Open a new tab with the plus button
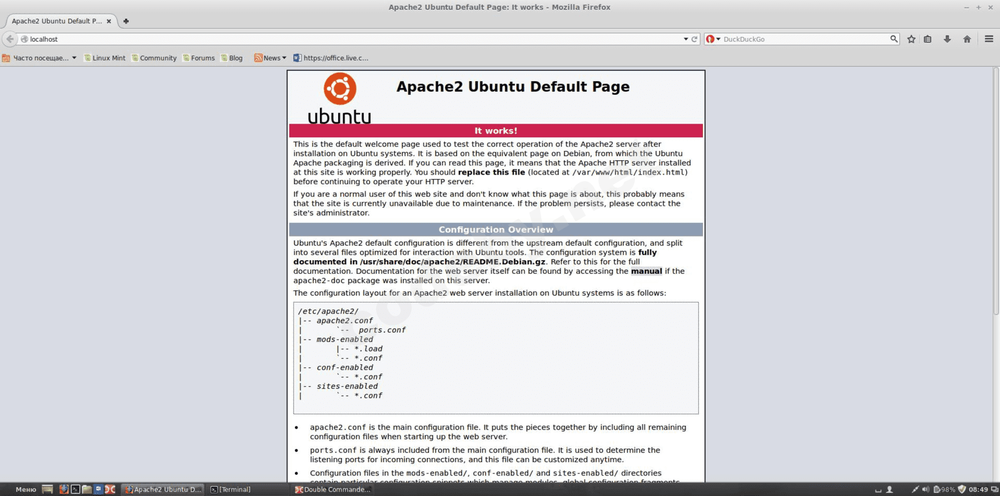This screenshot has width=1000, height=496. 126,21
